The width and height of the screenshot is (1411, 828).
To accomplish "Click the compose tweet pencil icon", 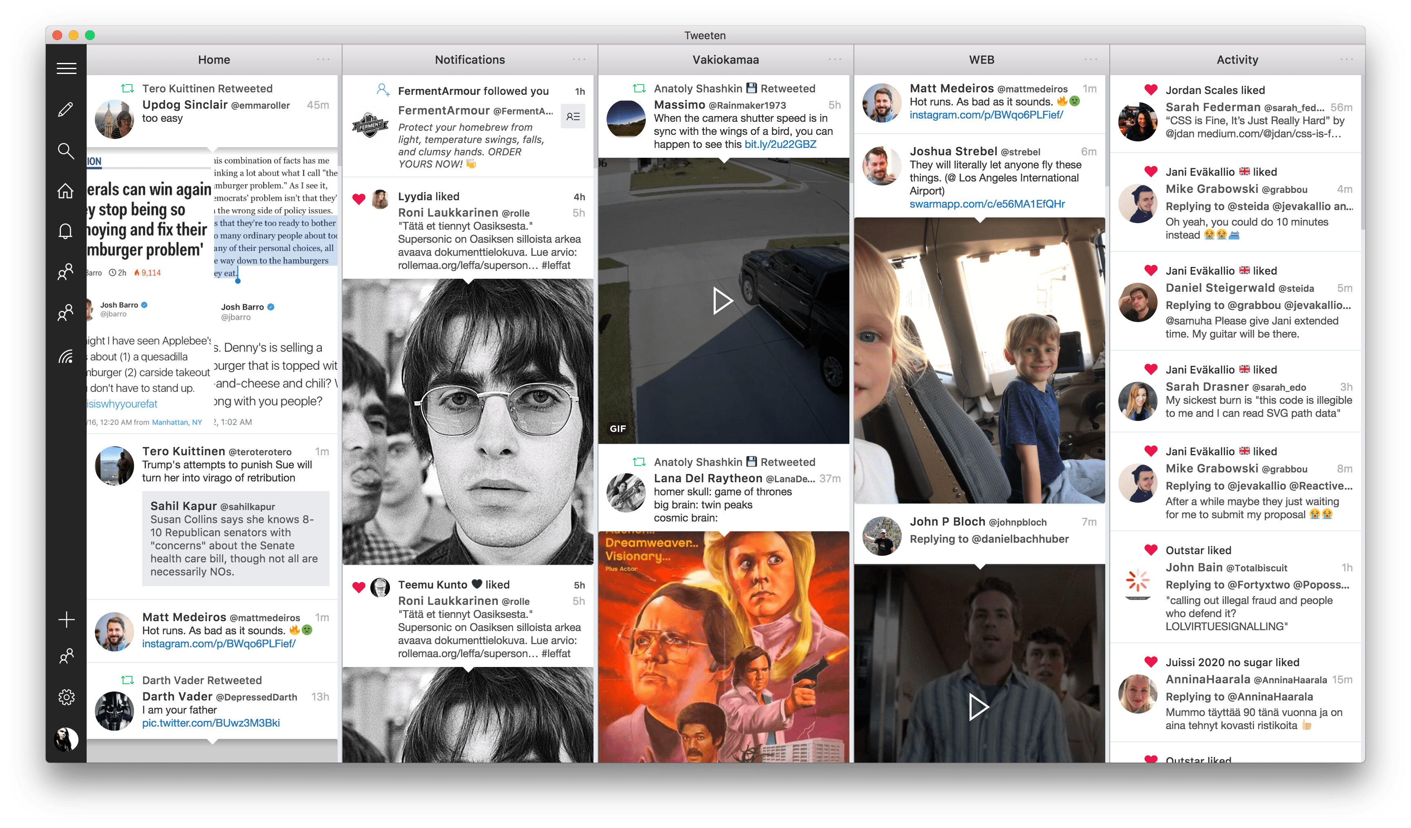I will point(66,109).
